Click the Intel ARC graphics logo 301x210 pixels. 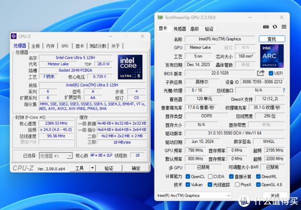pos(272,56)
